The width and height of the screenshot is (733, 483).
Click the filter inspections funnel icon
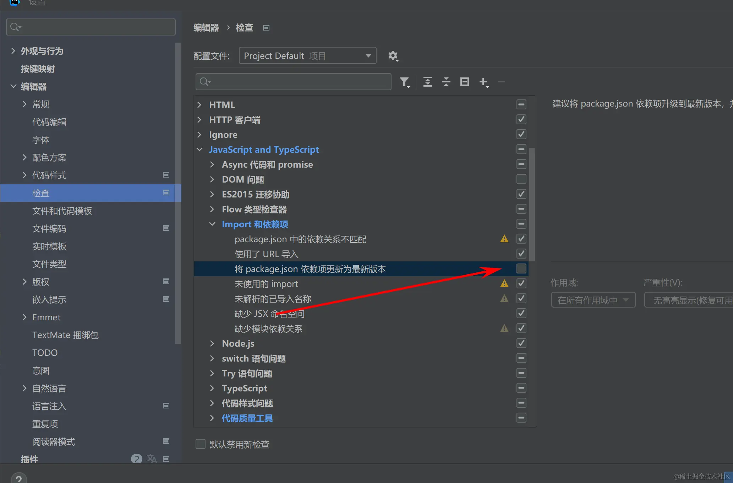pyautogui.click(x=404, y=82)
